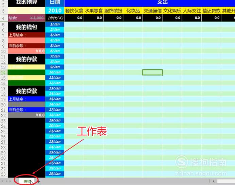Select the row 33 header
The height and width of the screenshot is (185, 235).
(x=4, y=174)
